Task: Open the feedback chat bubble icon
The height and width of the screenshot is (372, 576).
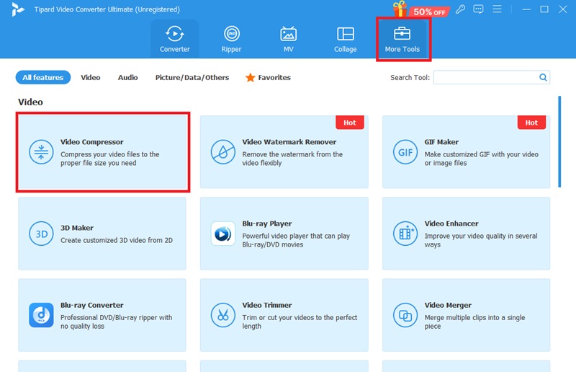Action: [478, 9]
